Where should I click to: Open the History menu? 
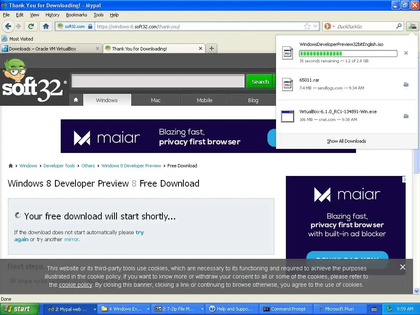[x=52, y=15]
